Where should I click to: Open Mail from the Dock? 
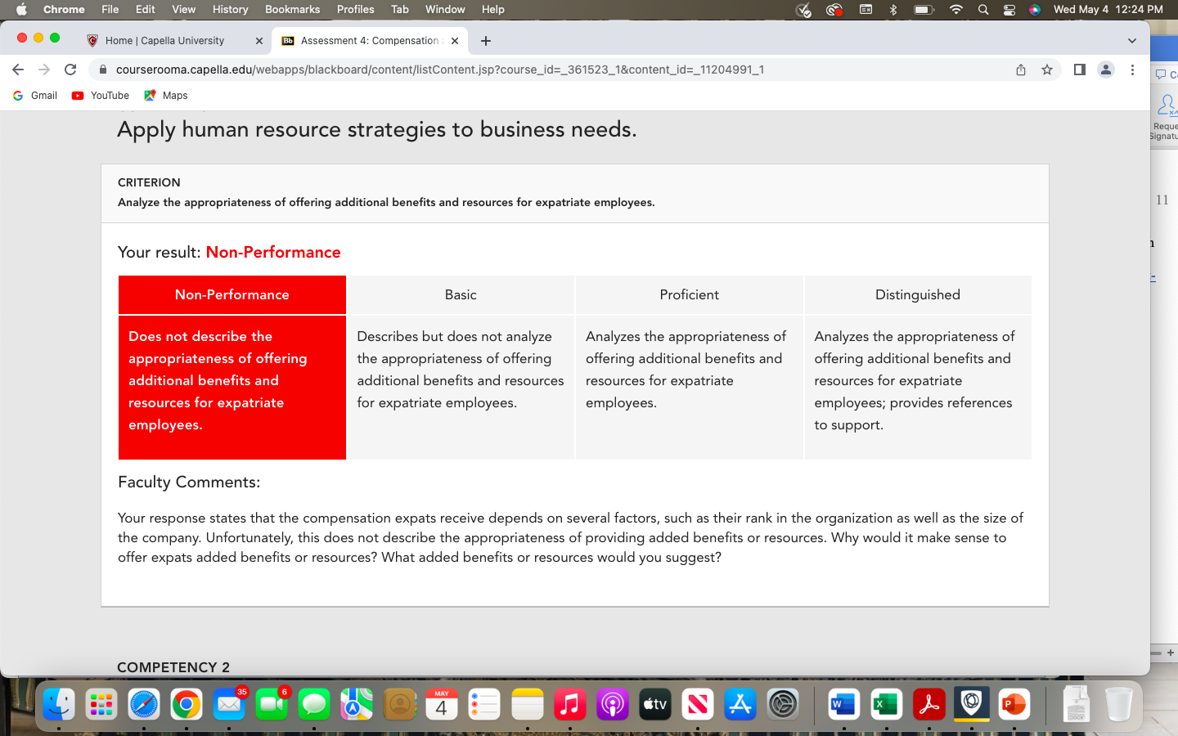click(229, 704)
